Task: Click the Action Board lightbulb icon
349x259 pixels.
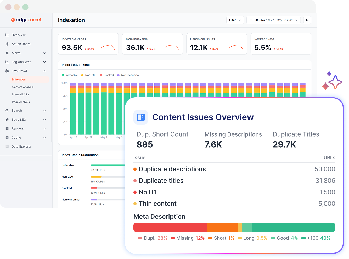Action: click(x=7, y=44)
